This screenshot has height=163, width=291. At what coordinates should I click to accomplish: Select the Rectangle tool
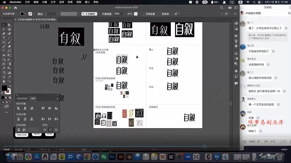(x=4, y=42)
